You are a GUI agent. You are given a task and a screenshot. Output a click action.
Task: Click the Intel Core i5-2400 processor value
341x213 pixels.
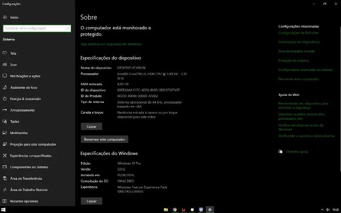[152, 76]
